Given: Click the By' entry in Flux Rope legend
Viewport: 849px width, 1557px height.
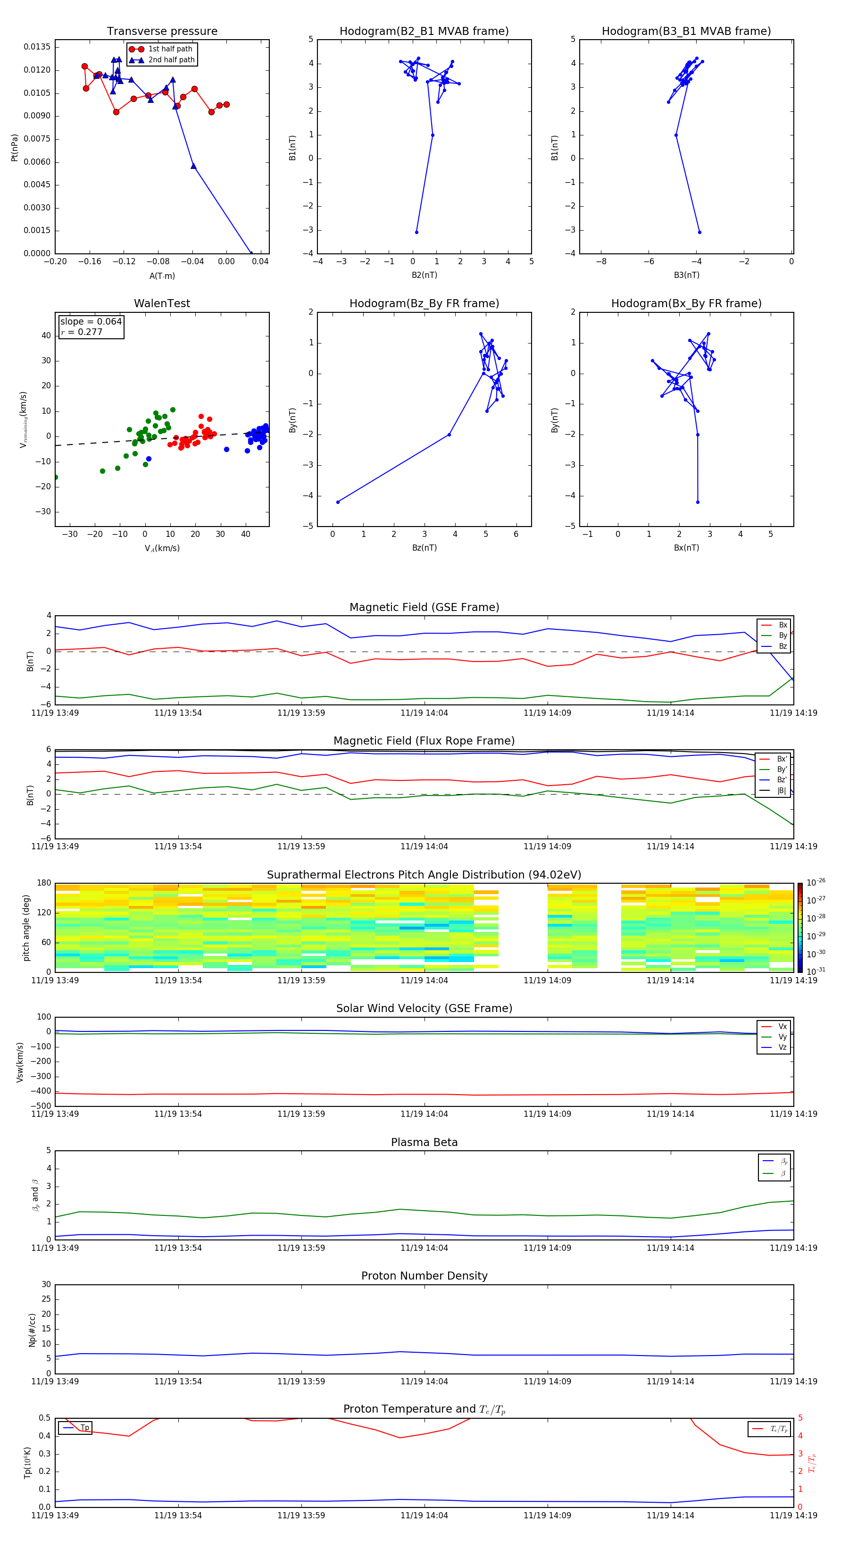Looking at the screenshot, I should [774, 770].
